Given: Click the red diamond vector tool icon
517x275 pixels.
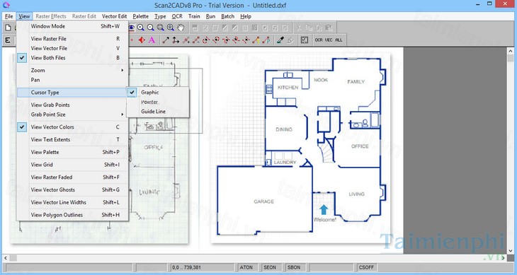Looking at the screenshot, I should [142, 40].
